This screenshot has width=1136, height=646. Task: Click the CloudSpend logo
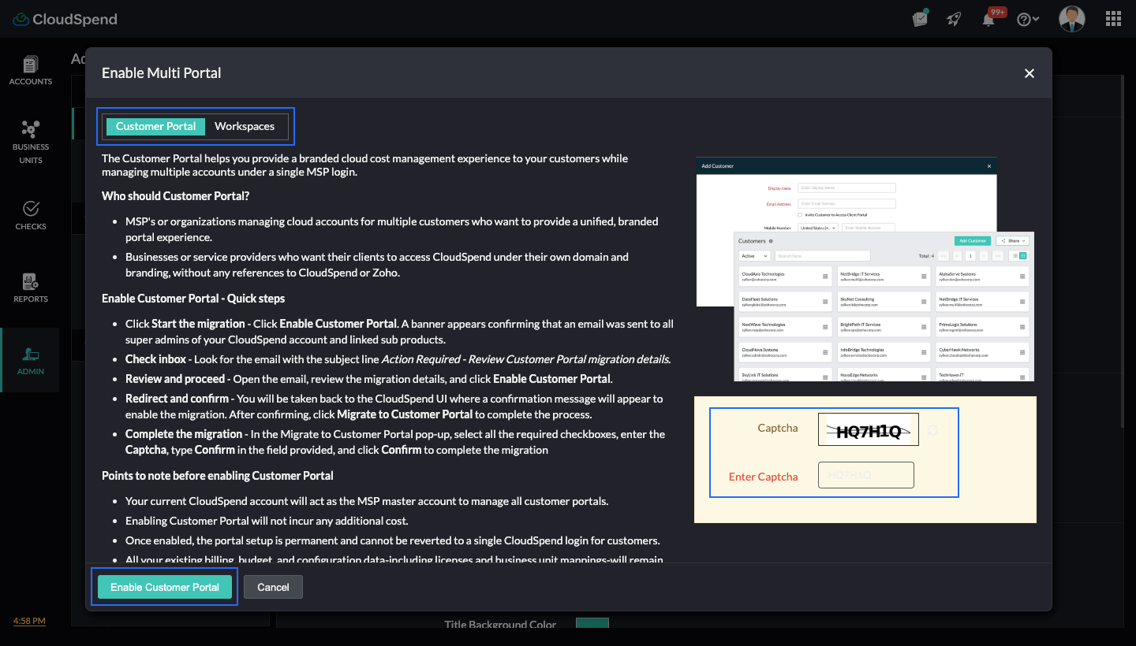click(x=65, y=18)
